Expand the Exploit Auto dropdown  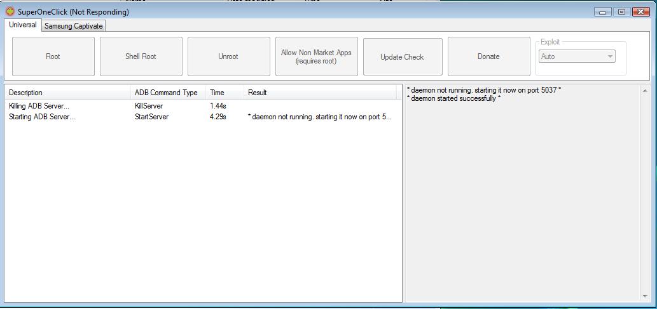577,56
